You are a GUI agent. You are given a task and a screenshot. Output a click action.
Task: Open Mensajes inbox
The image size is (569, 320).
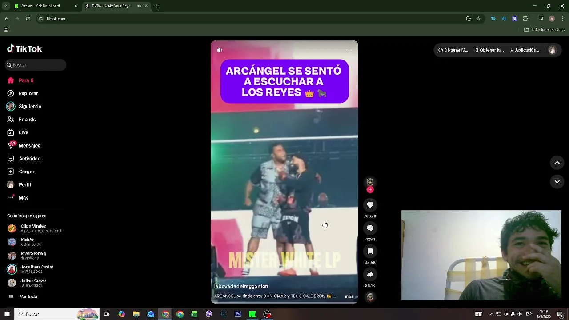point(24,145)
